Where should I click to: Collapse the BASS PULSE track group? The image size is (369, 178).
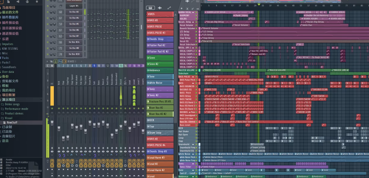193,77
